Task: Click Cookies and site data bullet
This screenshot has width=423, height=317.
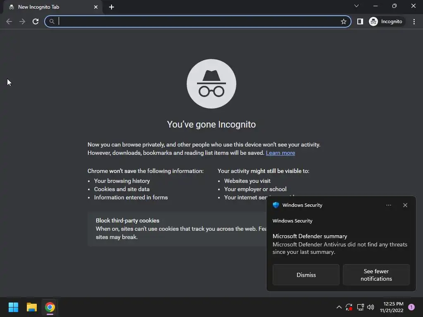Action: 122,189
